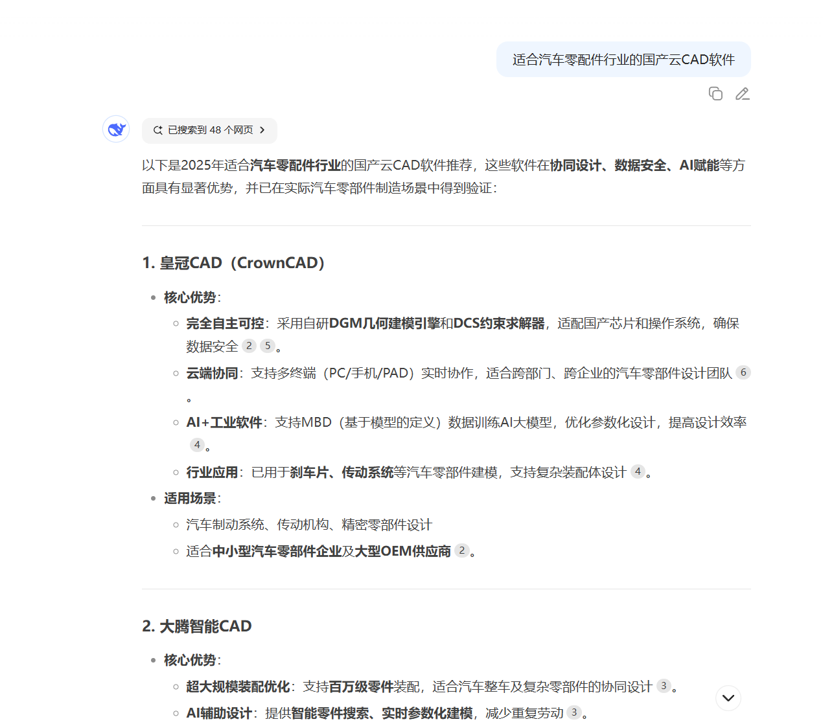Click the 核心优势 label under 皇冠CAD
The height and width of the screenshot is (726, 823).
(x=190, y=297)
